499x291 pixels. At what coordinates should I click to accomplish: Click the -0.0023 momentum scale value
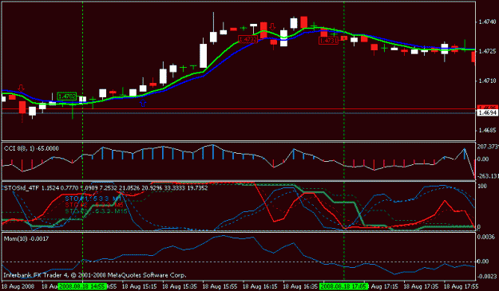[x=487, y=277]
